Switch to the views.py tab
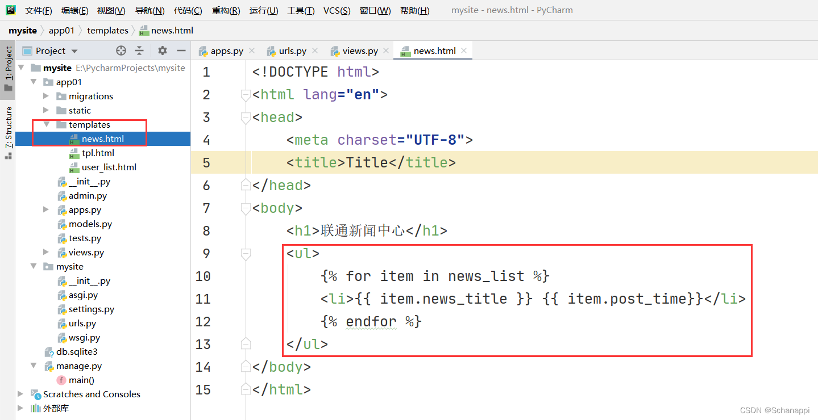 360,51
